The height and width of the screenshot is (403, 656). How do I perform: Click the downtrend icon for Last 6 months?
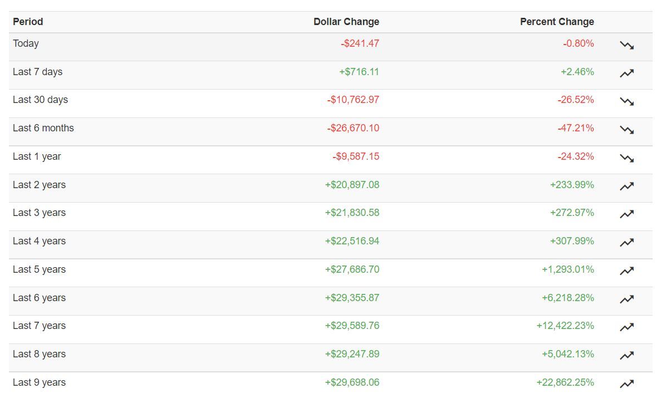[626, 130]
